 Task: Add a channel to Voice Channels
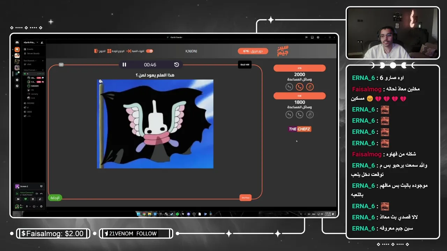(43, 70)
